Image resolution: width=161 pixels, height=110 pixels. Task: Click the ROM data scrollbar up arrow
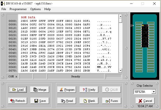coord(120,16)
